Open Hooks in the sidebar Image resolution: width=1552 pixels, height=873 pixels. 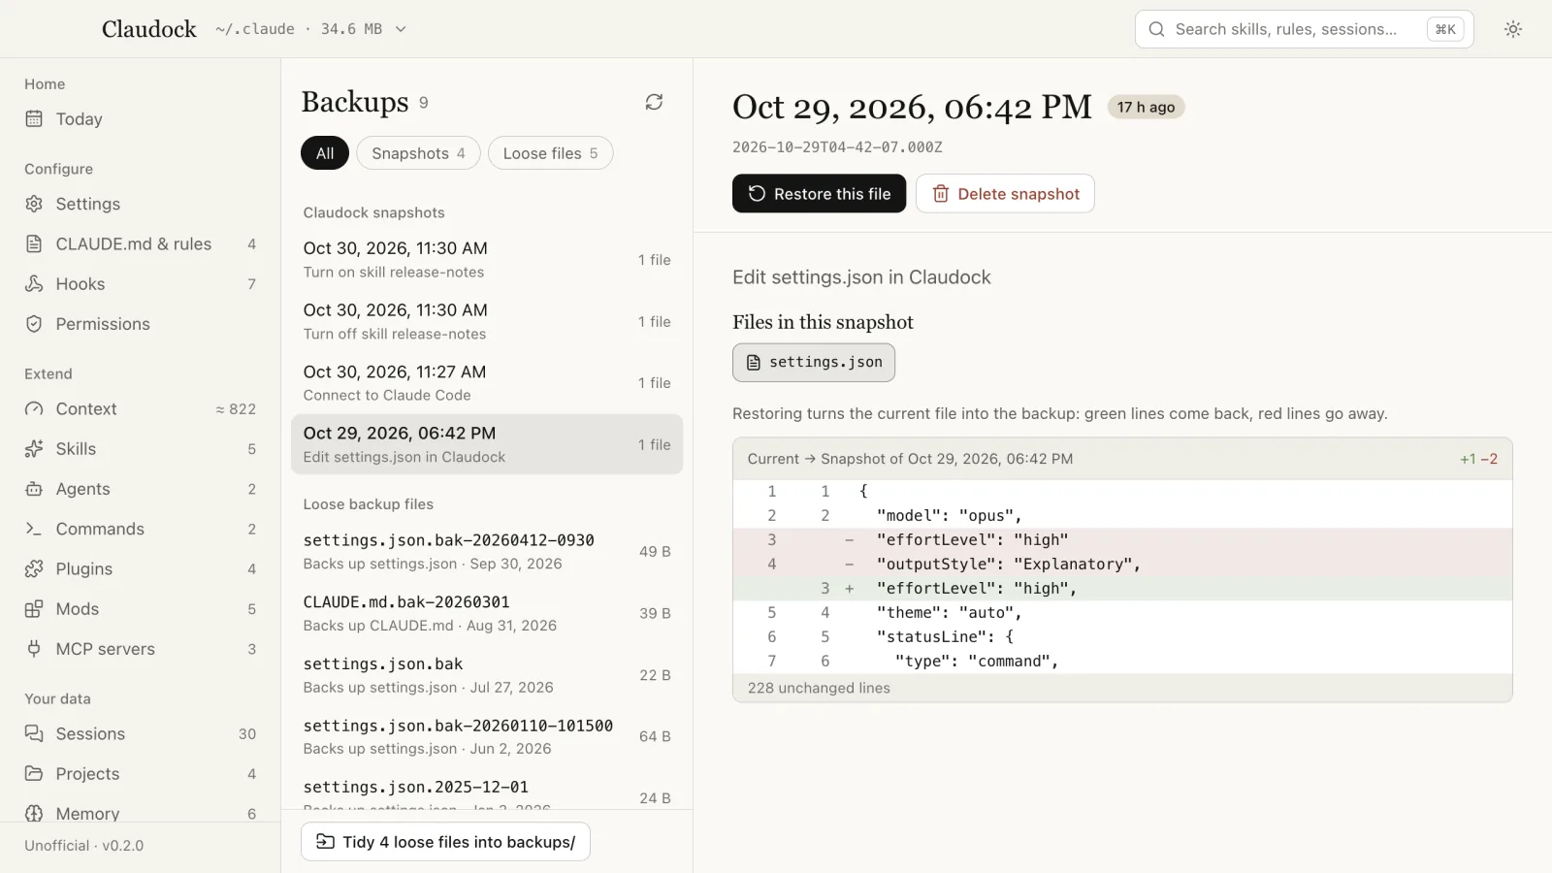tap(141, 284)
